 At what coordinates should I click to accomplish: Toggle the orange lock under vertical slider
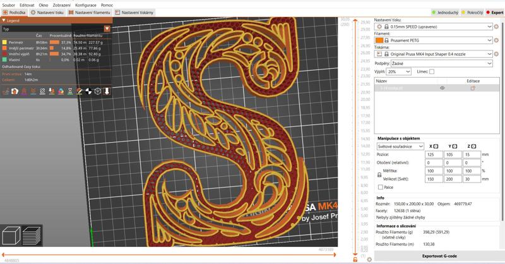tap(355, 260)
